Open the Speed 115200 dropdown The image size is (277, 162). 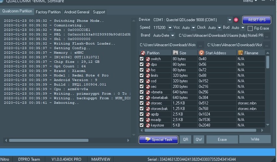tap(170, 28)
